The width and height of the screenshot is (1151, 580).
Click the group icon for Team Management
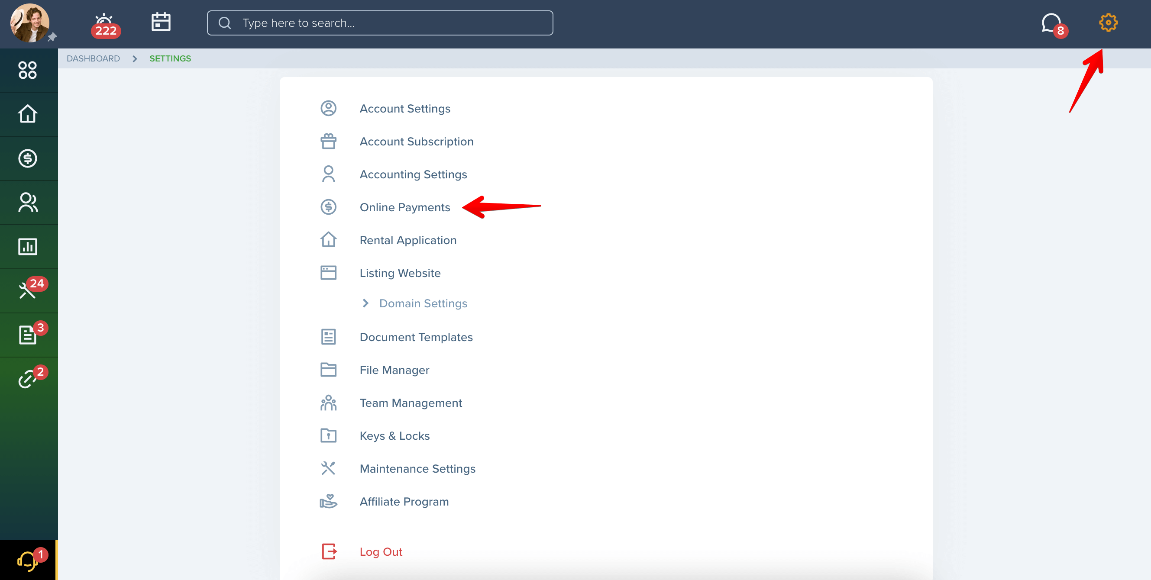[x=328, y=402]
